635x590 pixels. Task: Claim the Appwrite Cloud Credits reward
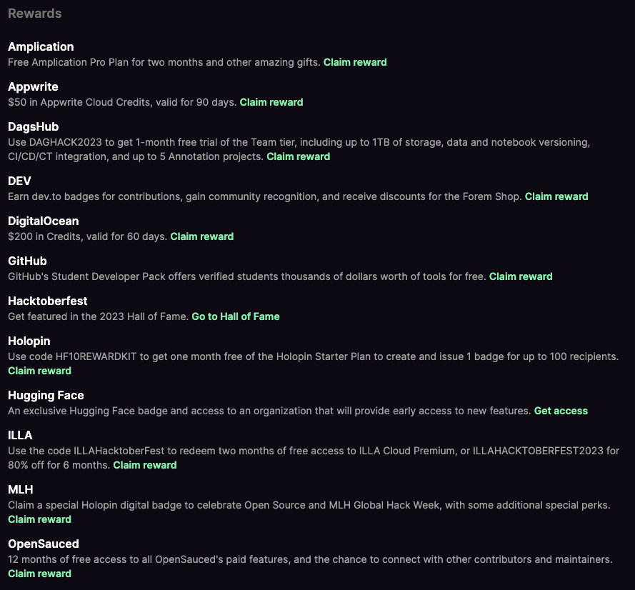pyautogui.click(x=271, y=102)
